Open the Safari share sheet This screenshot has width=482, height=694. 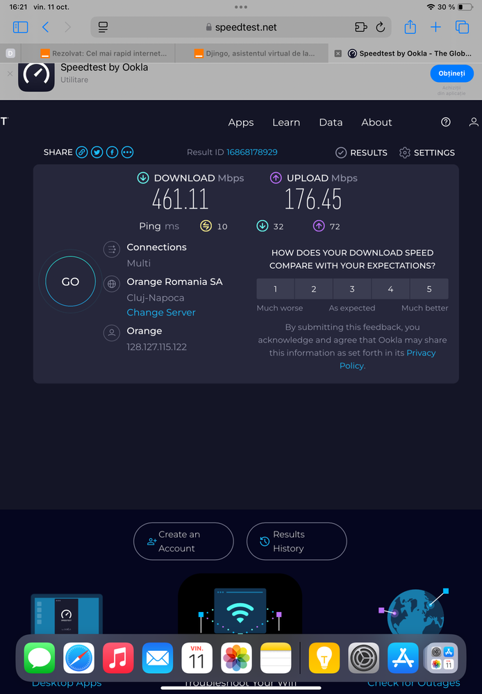coord(410,27)
